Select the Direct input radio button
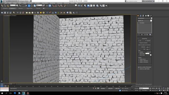This screenshot has width=169, height=95. (139, 54)
